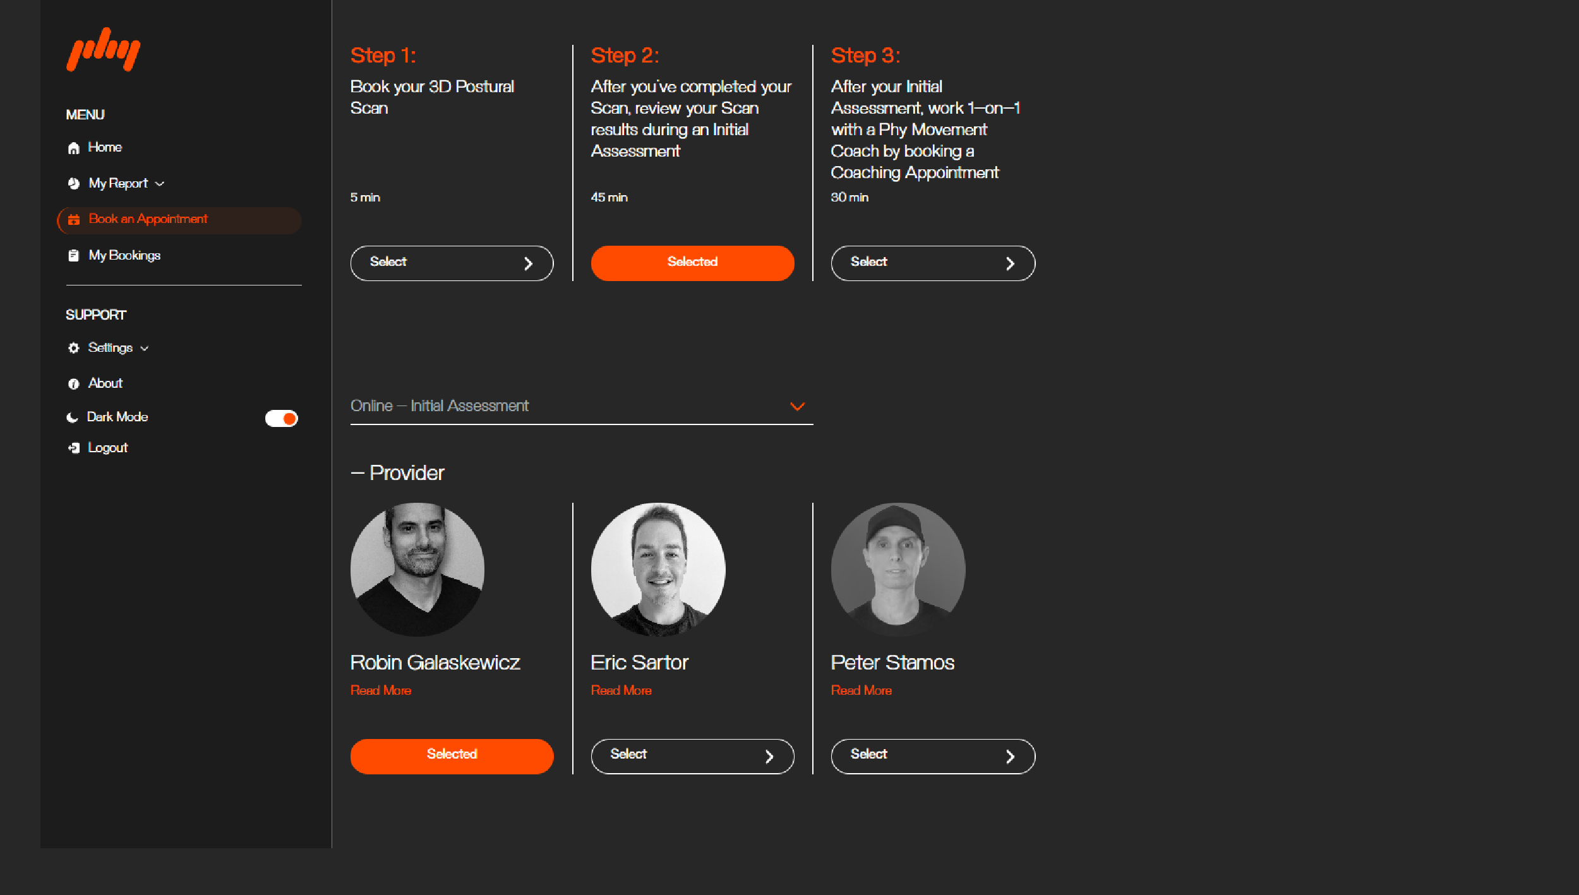
Task: Select Step 1 3D Postural Scan
Action: [452, 263]
